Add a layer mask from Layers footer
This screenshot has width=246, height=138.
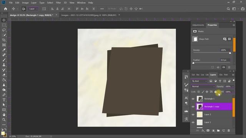208,130
